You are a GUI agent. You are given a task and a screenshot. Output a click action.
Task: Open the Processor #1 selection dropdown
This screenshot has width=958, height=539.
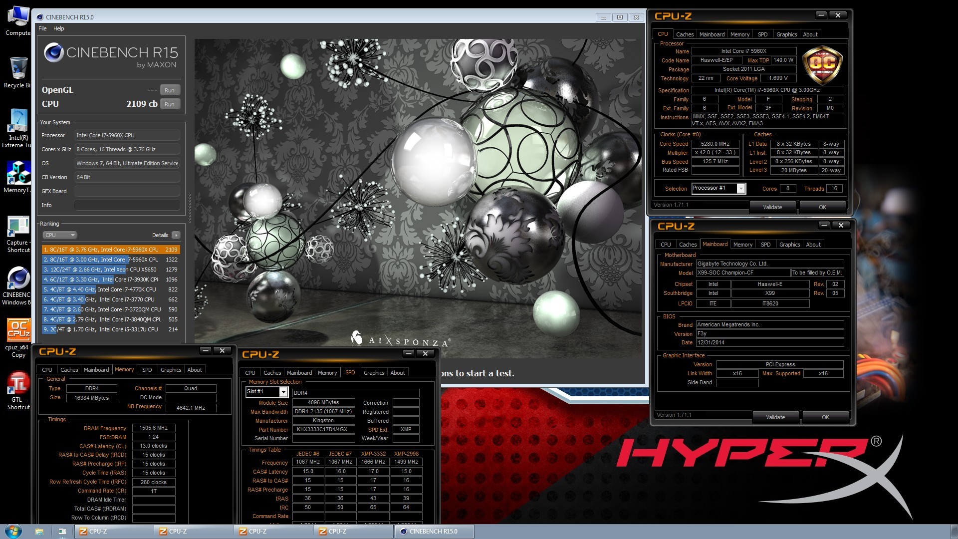[x=718, y=188]
